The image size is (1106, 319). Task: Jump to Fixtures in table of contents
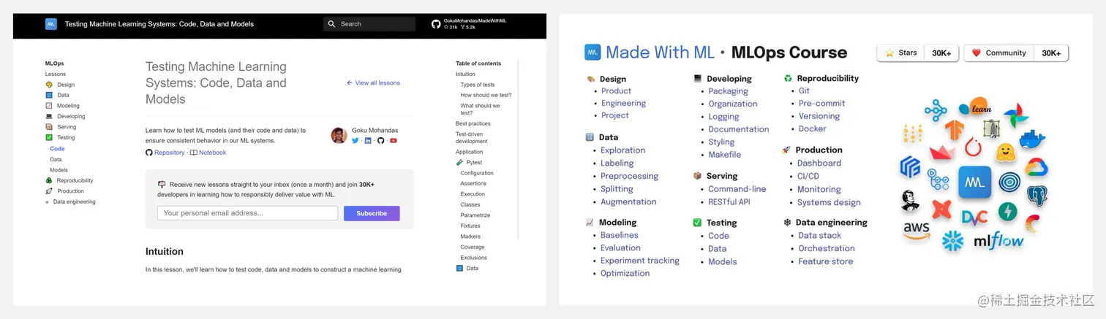471,226
